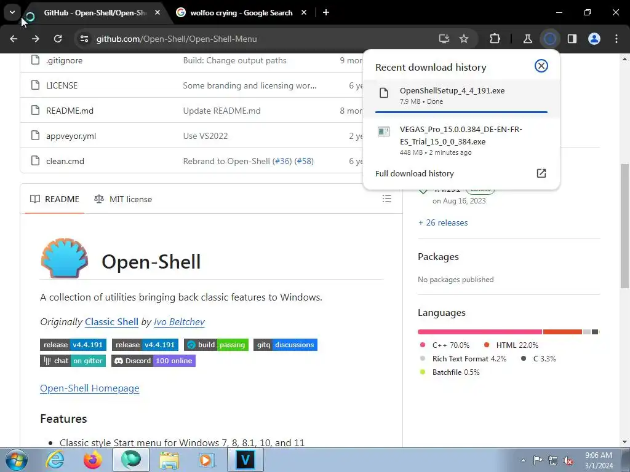Image resolution: width=630 pixels, height=472 pixels.
Task: Close the Recent download history popup
Action: 541,66
